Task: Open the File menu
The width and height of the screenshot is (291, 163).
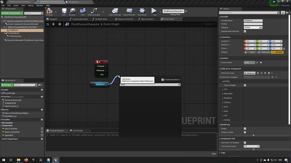Action: pyautogui.click(x=3, y=5)
